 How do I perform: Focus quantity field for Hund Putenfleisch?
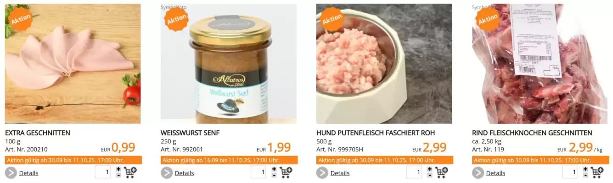click(x=414, y=172)
